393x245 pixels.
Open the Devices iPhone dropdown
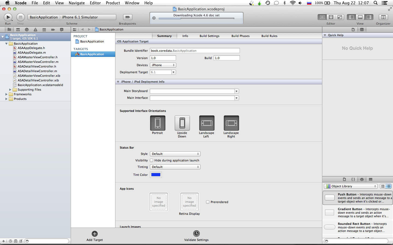(x=163, y=65)
